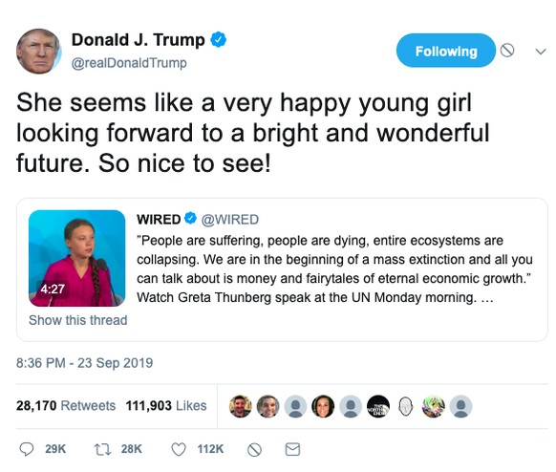The image size is (556, 472).
Task: Open direct message envelope icon
Action: pyautogui.click(x=293, y=449)
